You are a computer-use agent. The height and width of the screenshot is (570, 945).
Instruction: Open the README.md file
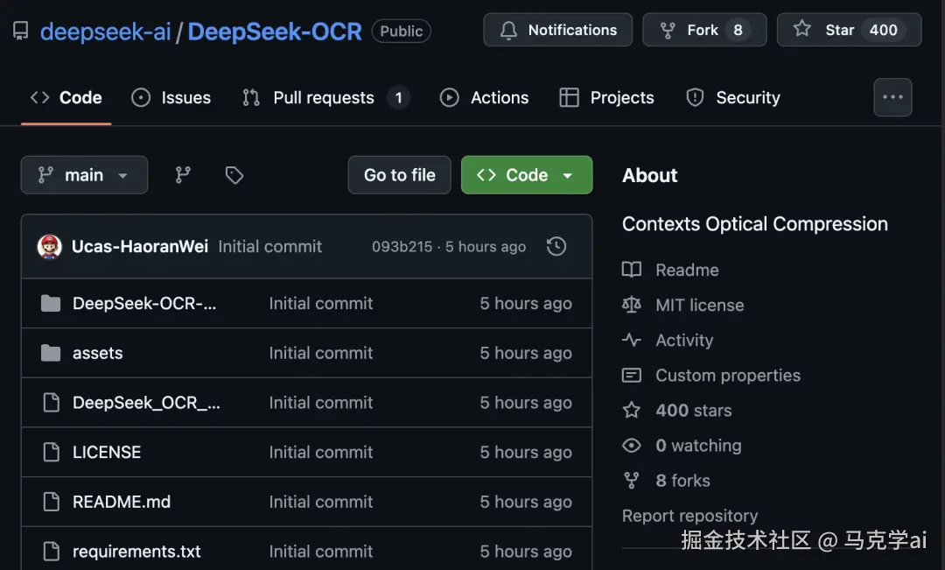pos(122,502)
